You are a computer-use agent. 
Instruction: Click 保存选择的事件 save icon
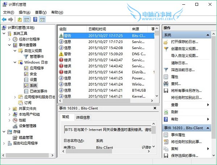pos(166,156)
